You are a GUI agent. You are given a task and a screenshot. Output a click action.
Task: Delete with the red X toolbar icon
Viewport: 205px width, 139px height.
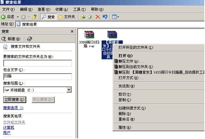click(x=98, y=17)
